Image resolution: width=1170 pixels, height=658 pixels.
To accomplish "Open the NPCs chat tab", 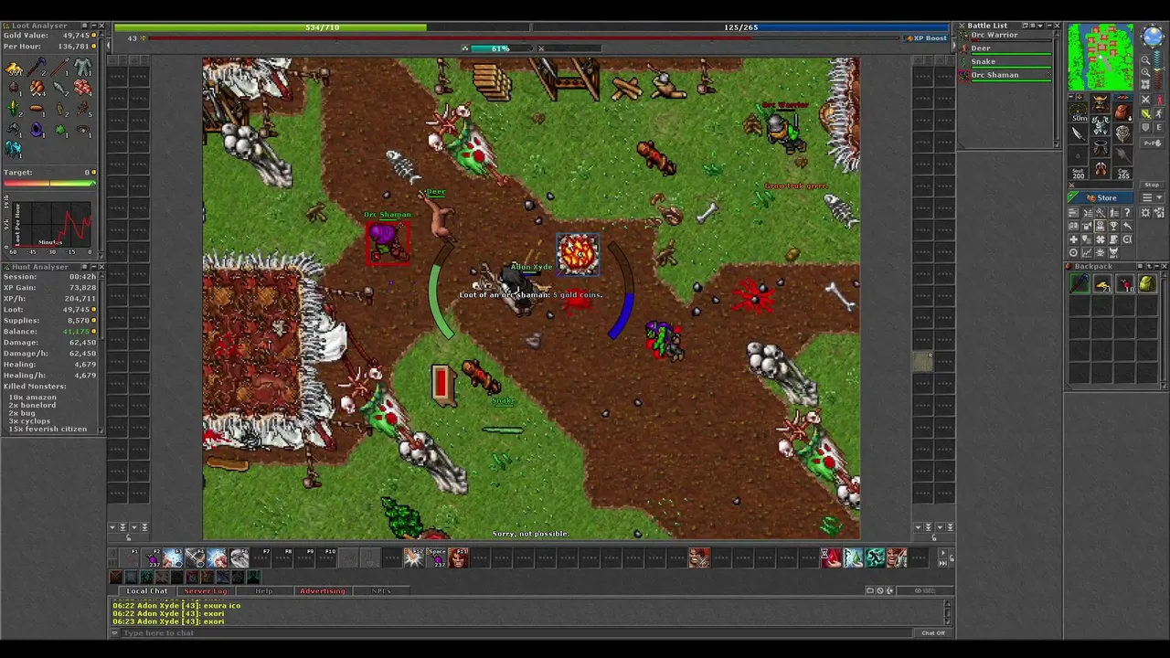I will point(381,590).
